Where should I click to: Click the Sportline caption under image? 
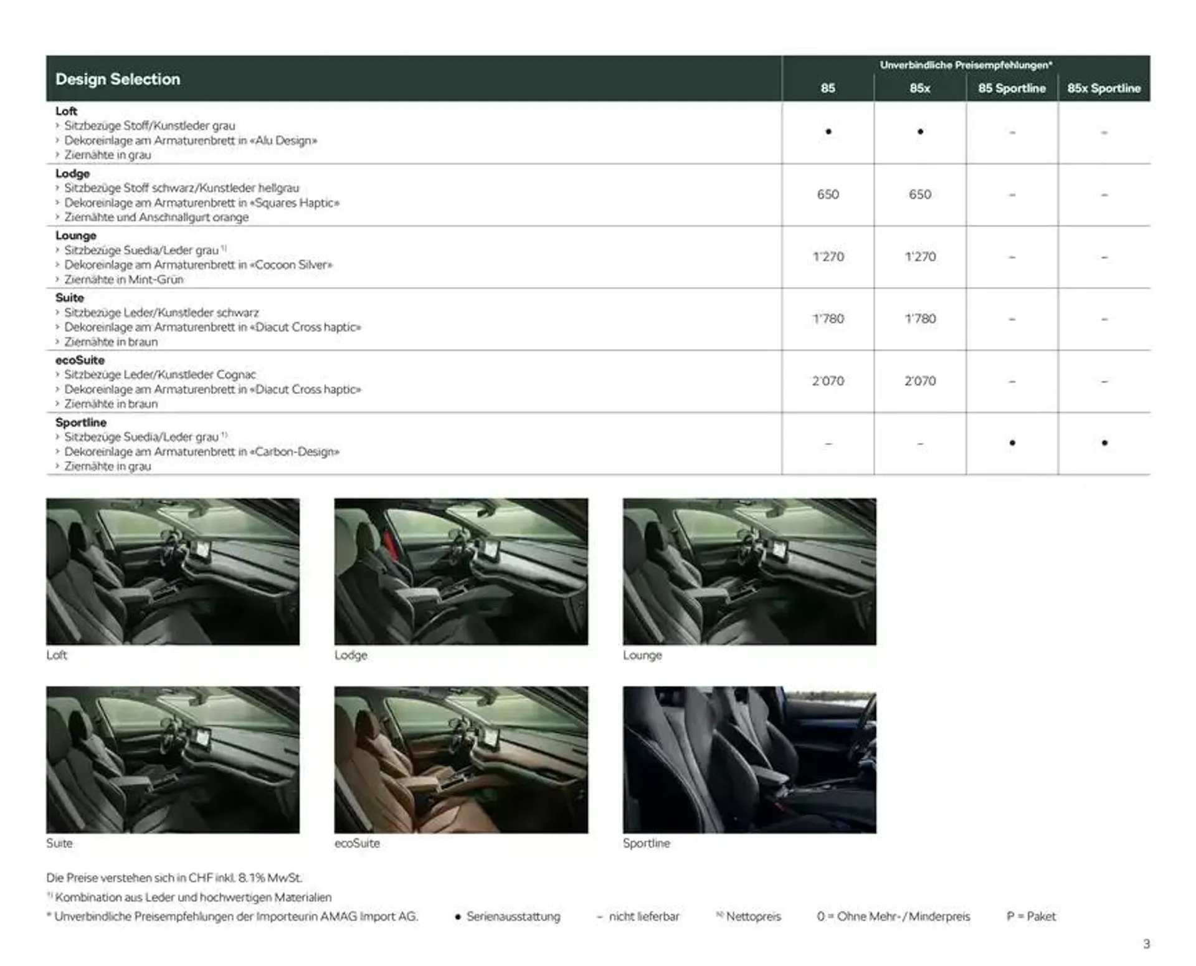click(x=647, y=843)
